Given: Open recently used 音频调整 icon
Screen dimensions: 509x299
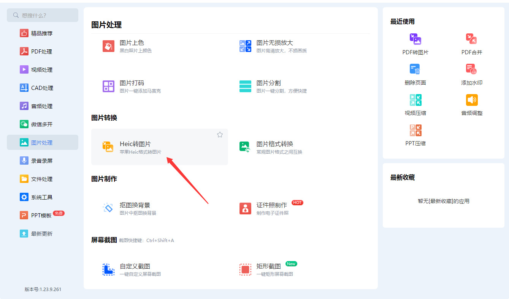Looking at the screenshot, I should click(x=472, y=100).
